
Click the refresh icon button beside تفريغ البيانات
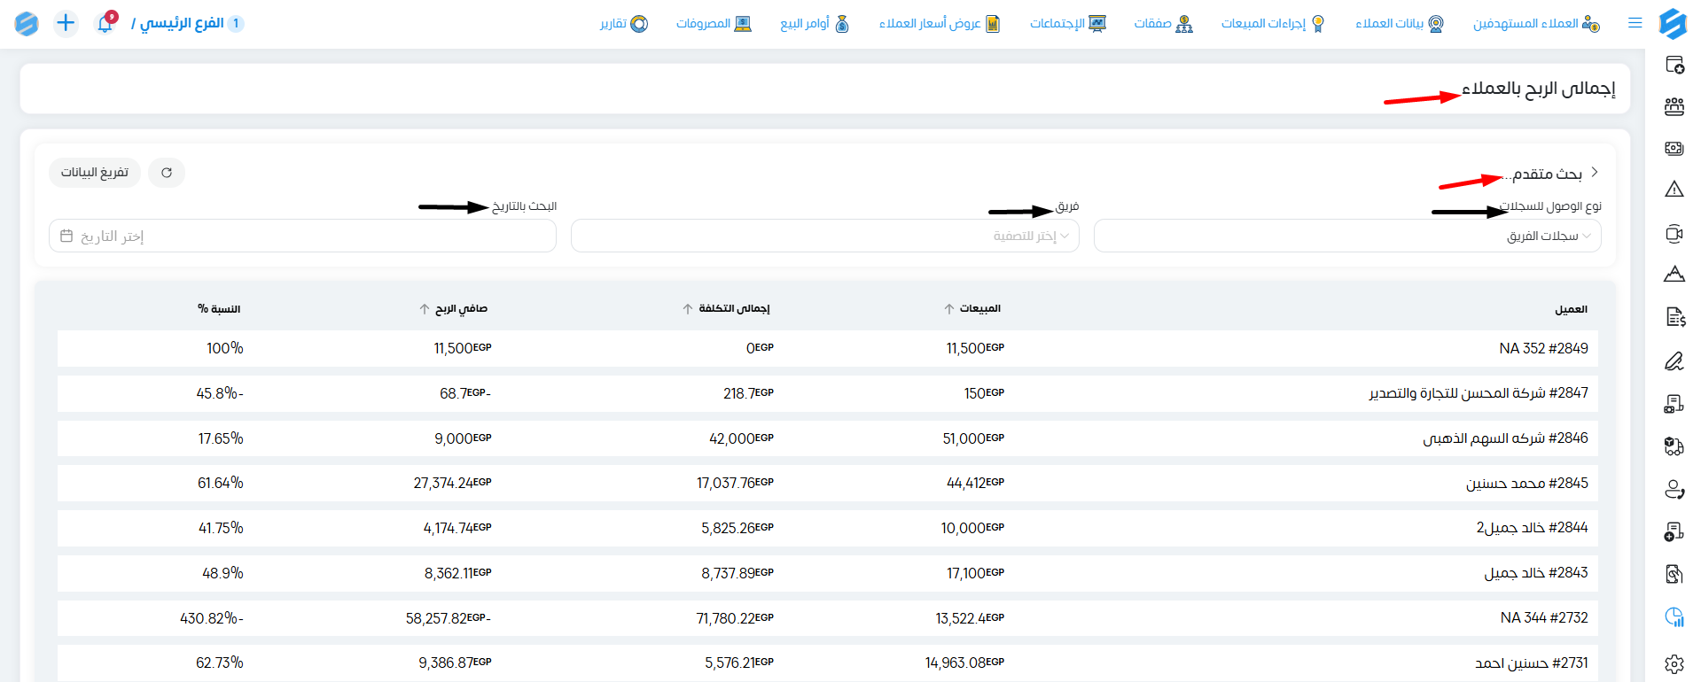point(167,173)
